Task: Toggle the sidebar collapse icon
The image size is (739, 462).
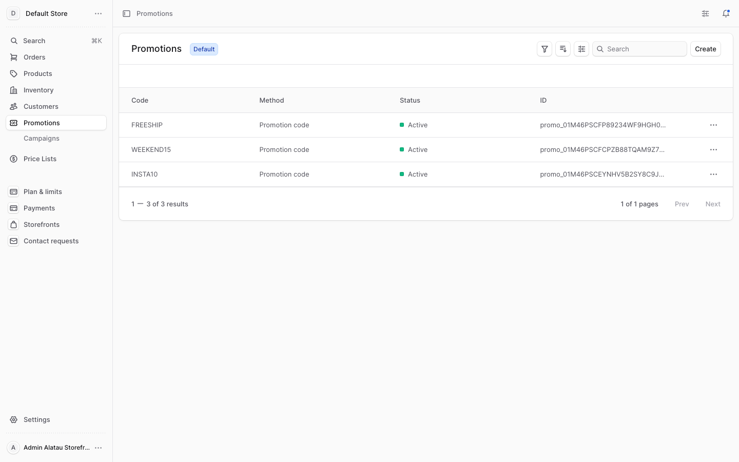Action: [126, 14]
